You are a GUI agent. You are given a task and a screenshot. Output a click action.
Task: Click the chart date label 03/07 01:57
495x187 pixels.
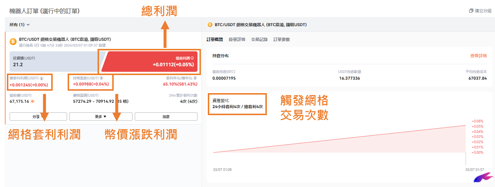(x=475, y=170)
